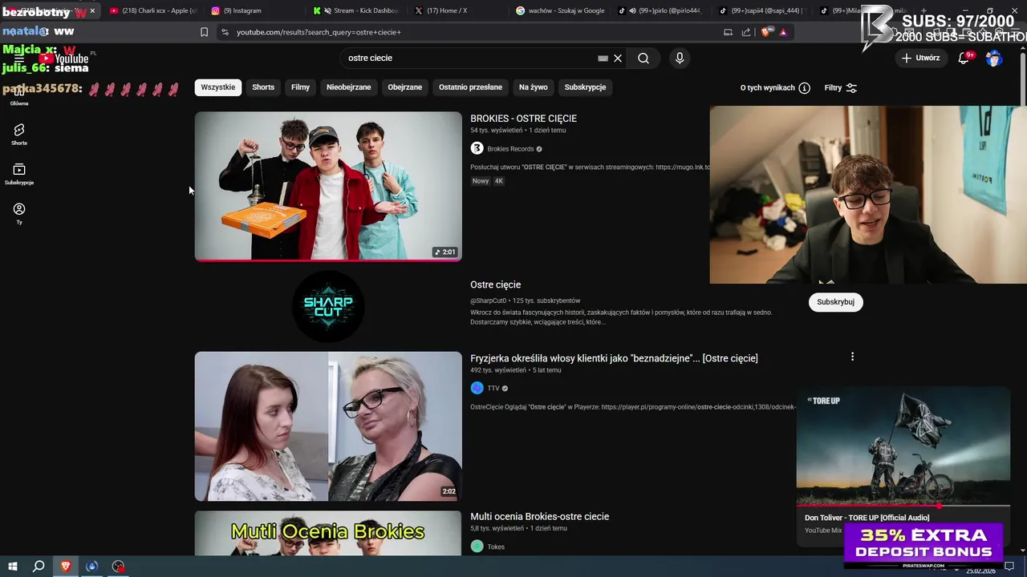Screen dimensions: 1027x577
Task: Switch to the Home / X tab
Action: click(x=458, y=10)
